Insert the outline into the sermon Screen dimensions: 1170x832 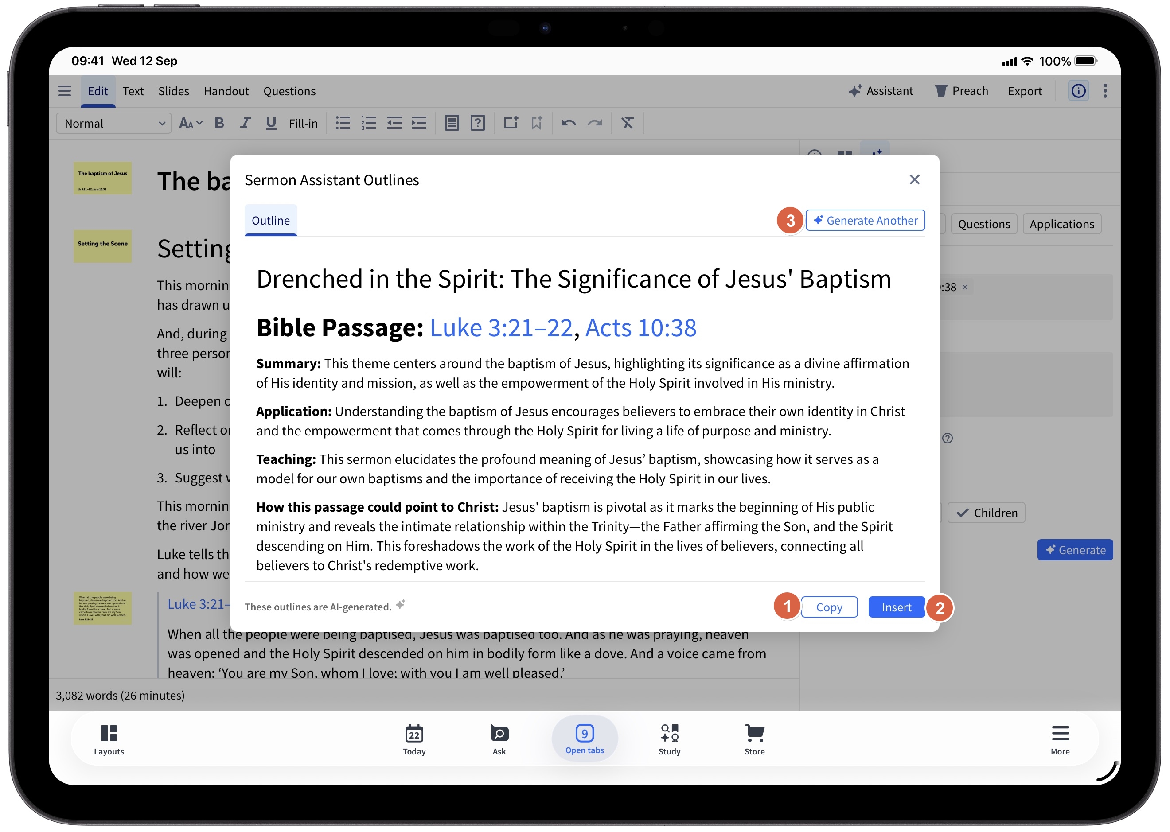896,607
